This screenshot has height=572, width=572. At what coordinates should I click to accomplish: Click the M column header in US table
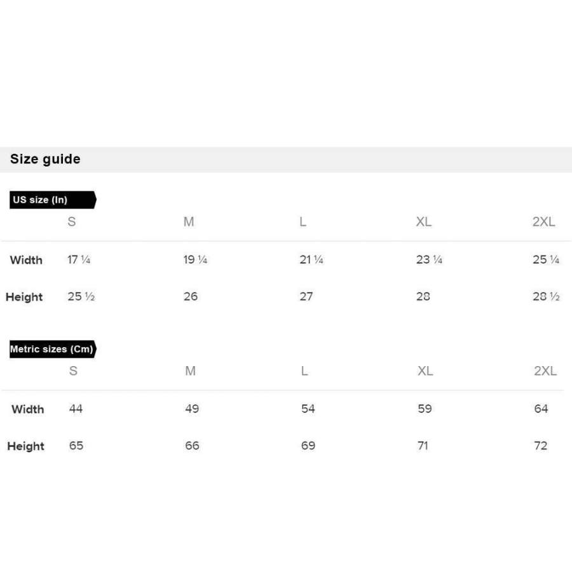[x=189, y=222]
